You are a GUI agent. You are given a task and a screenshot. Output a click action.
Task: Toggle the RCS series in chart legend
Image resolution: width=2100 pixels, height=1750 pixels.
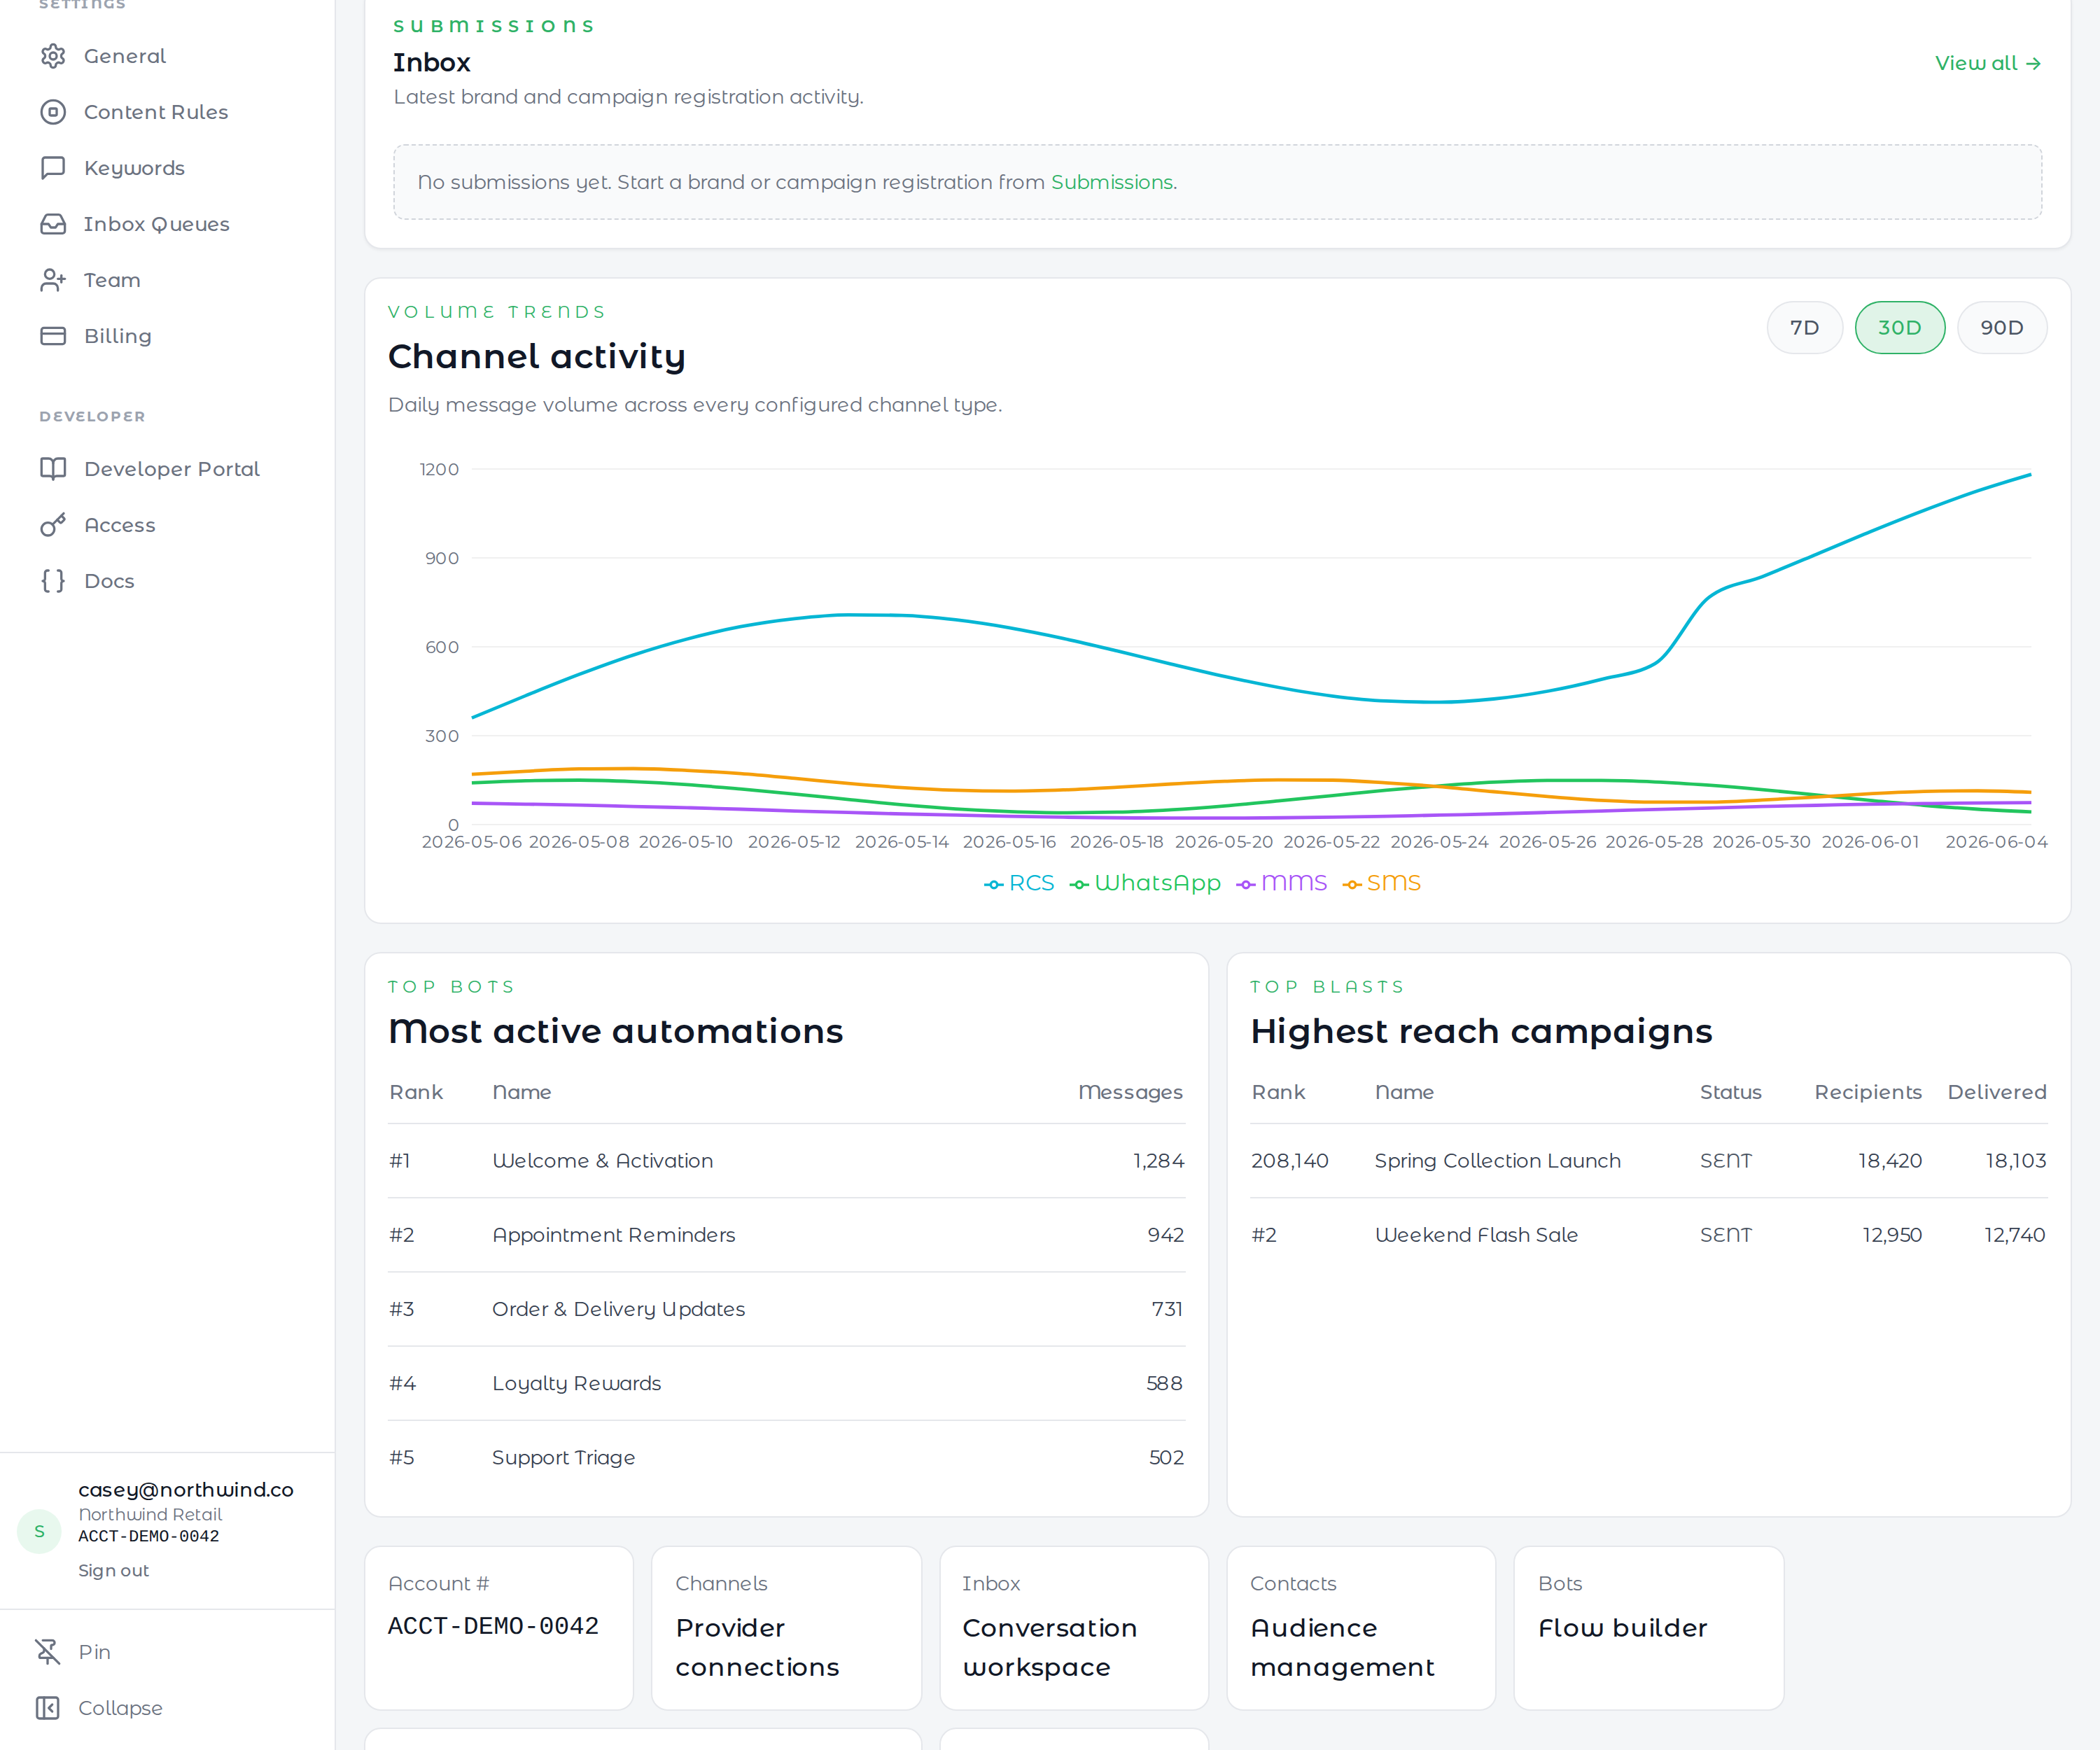pyautogui.click(x=1019, y=883)
